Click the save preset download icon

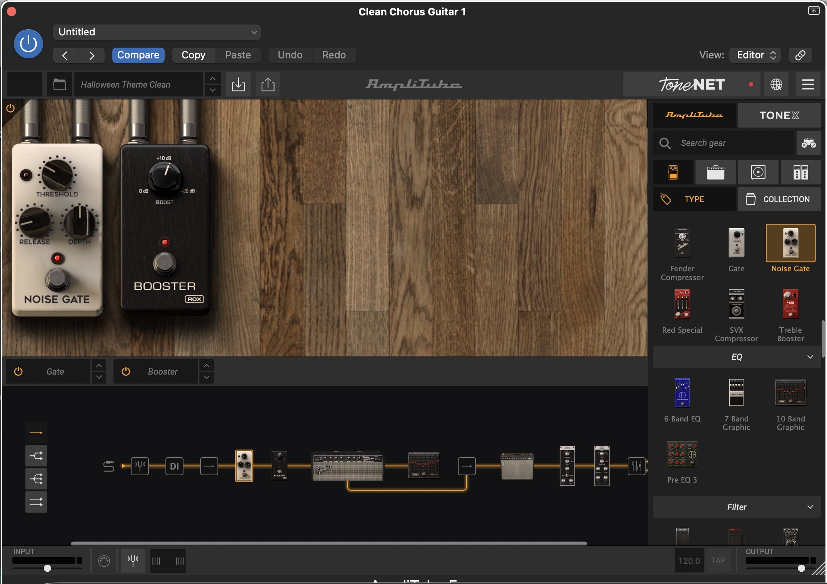click(x=238, y=85)
